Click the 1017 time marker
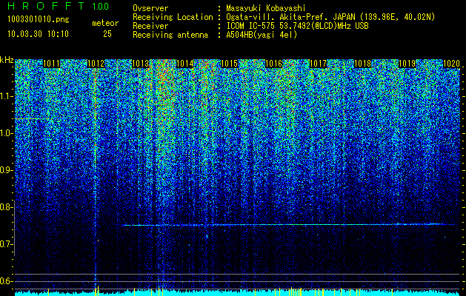The image size is (466, 296). coord(319,64)
